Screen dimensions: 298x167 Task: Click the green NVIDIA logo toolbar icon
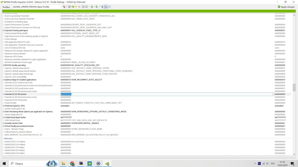[73, 7]
